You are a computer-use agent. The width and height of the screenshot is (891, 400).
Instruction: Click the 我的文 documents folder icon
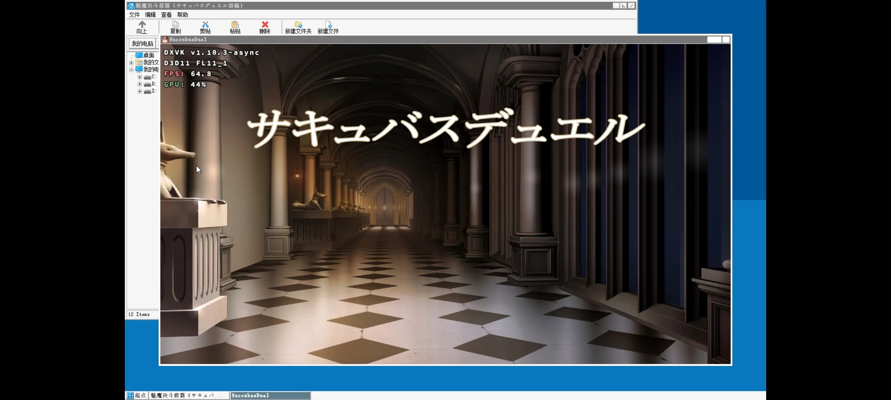[x=139, y=63]
